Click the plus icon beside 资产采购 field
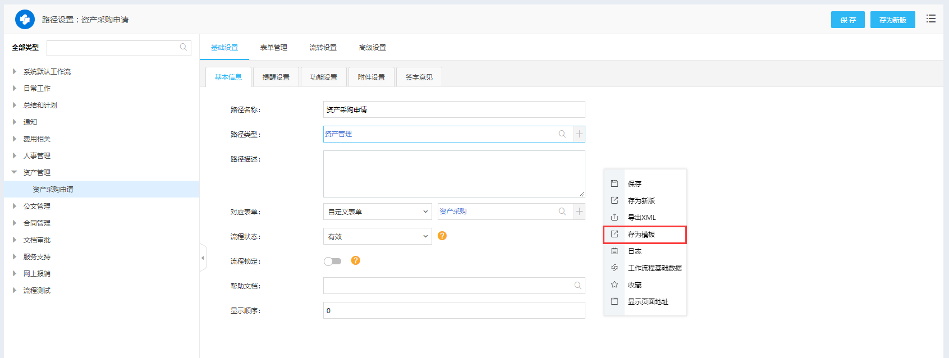This screenshot has width=949, height=358. 579,212
